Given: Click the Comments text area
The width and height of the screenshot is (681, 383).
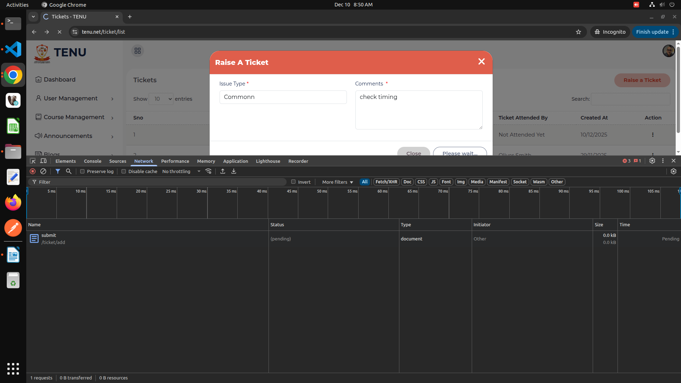Looking at the screenshot, I should pos(419,110).
